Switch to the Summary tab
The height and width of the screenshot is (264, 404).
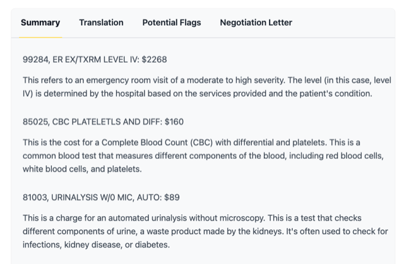(x=40, y=23)
